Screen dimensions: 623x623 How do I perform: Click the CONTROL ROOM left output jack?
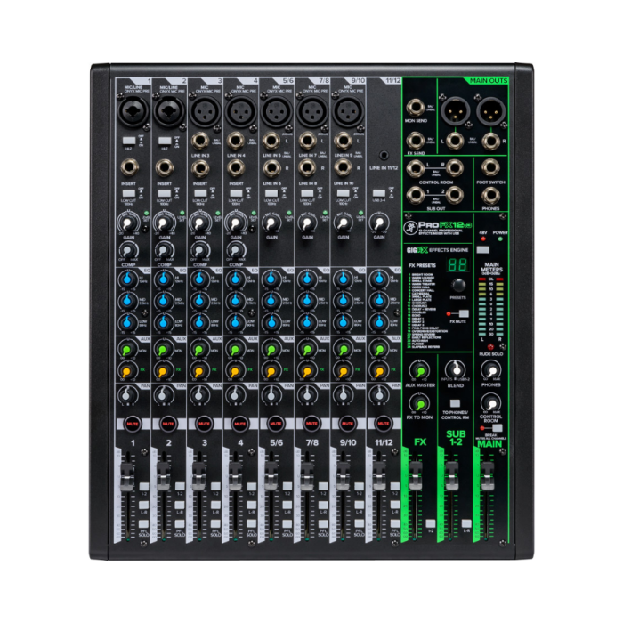416,168
